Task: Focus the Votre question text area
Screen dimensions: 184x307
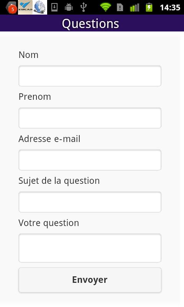Action: (x=90, y=248)
